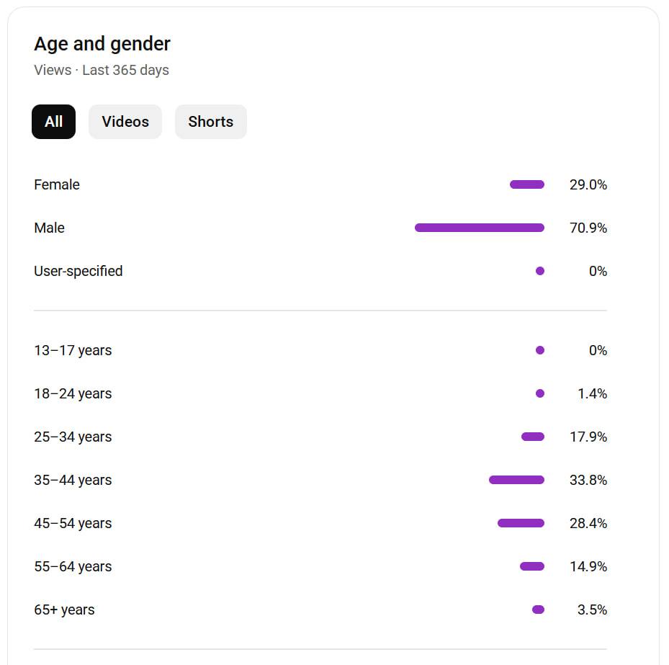Click the 25–34 years purple bar
The height and width of the screenshot is (665, 669).
coord(533,437)
